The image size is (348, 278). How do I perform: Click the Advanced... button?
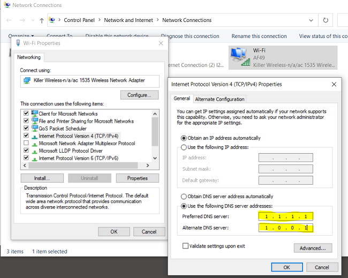[313, 248]
